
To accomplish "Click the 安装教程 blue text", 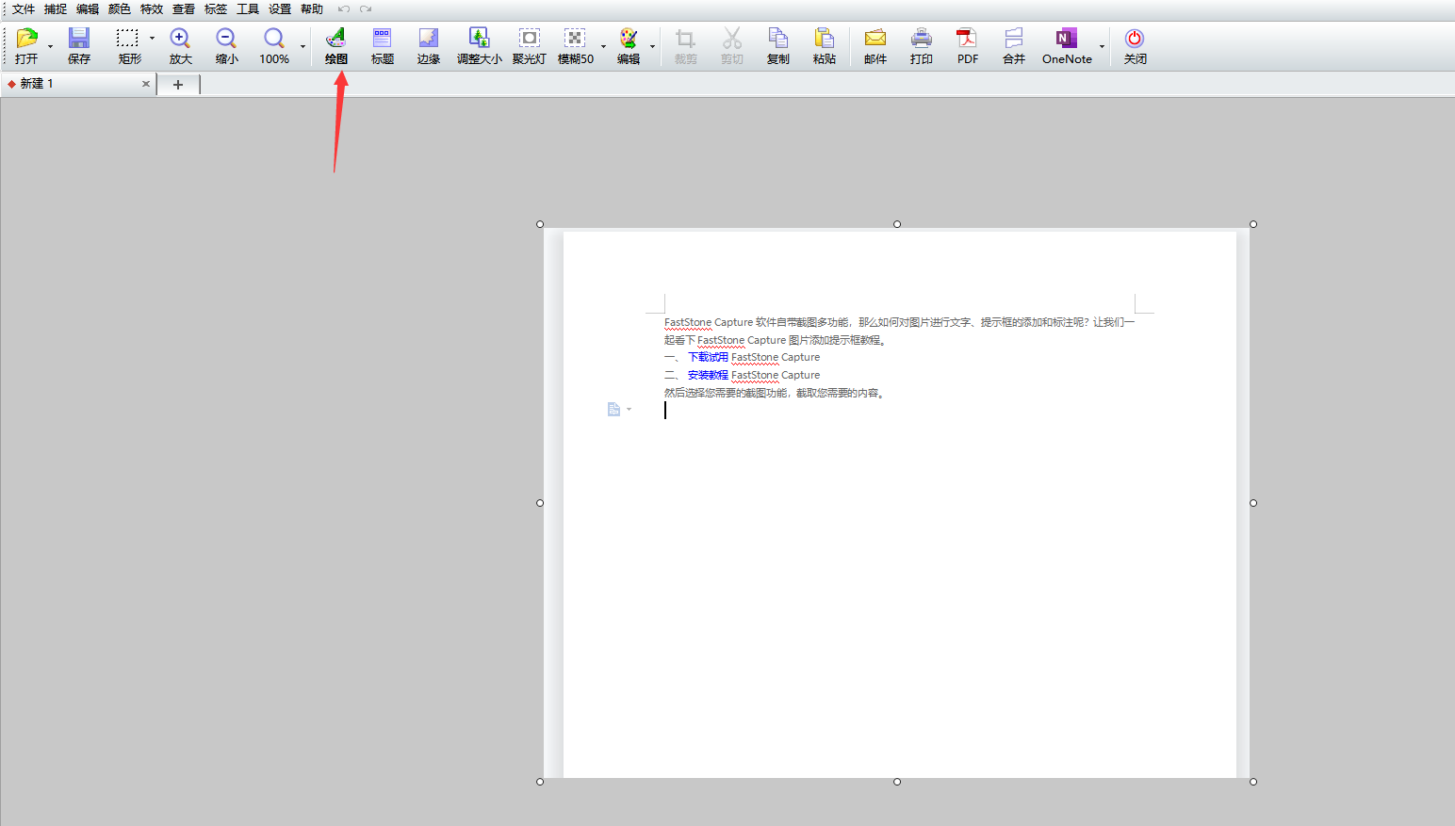I will [708, 376].
